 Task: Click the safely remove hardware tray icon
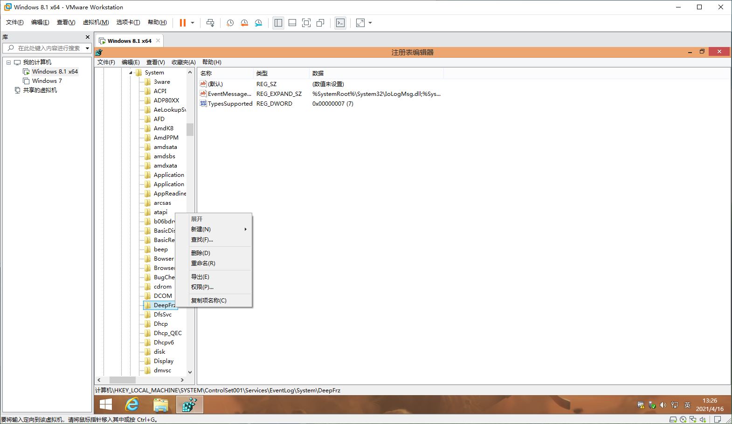652,405
